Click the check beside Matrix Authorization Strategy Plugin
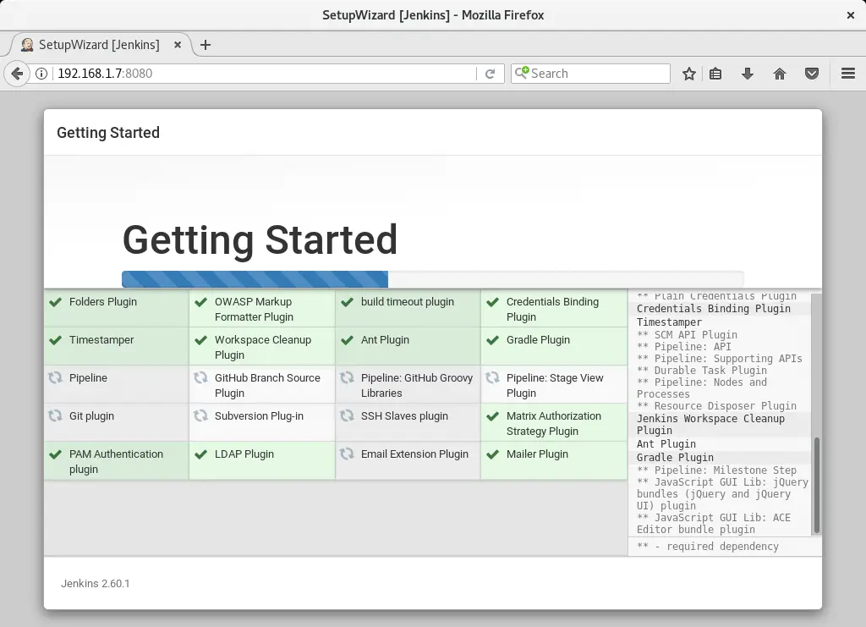 [493, 416]
